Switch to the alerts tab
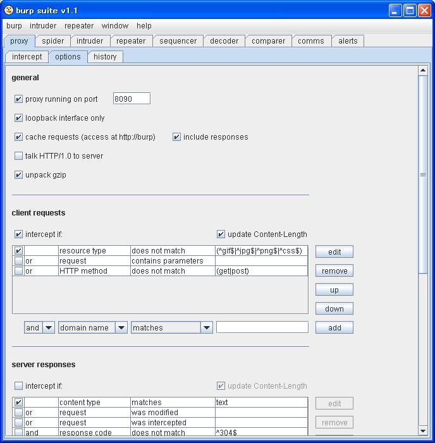The image size is (435, 443). [348, 41]
